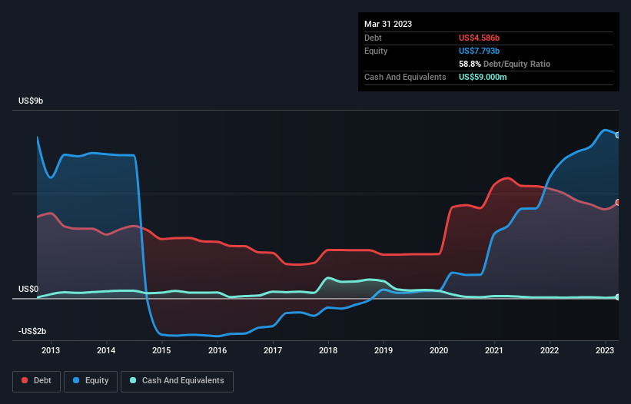Click the 2019 x-axis label
Image resolution: width=631 pixels, height=404 pixels.
tap(384, 350)
